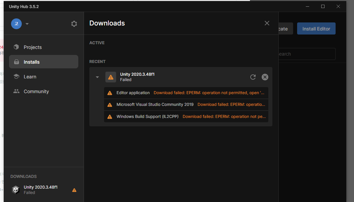Click warning icon beside Unity 2020.3.48f1 in Recent
The width and height of the screenshot is (354, 202).
point(111,77)
